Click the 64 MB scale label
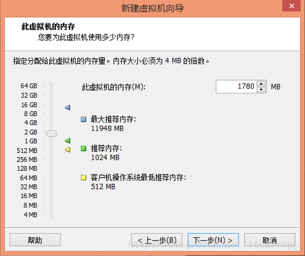 pyautogui.click(x=28, y=178)
